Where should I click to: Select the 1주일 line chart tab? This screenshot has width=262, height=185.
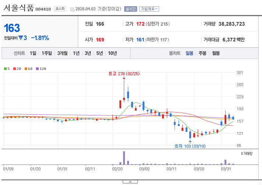coord(47,53)
